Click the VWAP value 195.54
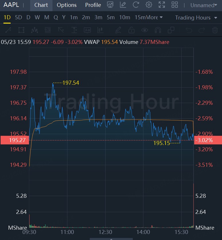 coord(110,42)
